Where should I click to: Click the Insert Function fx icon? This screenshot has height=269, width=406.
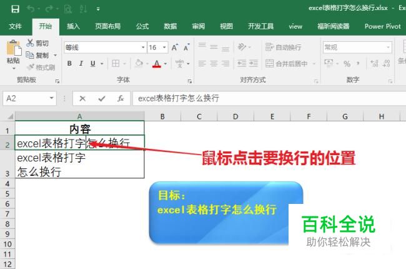(121, 99)
